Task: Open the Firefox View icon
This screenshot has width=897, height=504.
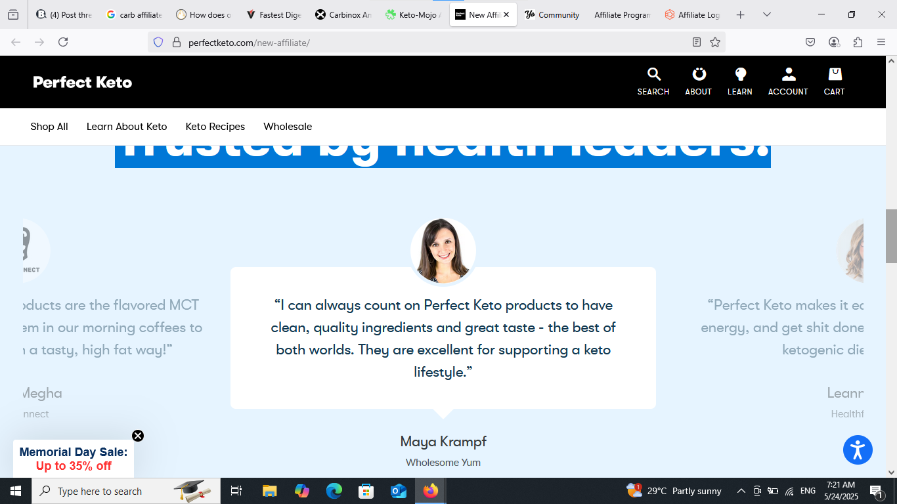Action: (x=13, y=14)
